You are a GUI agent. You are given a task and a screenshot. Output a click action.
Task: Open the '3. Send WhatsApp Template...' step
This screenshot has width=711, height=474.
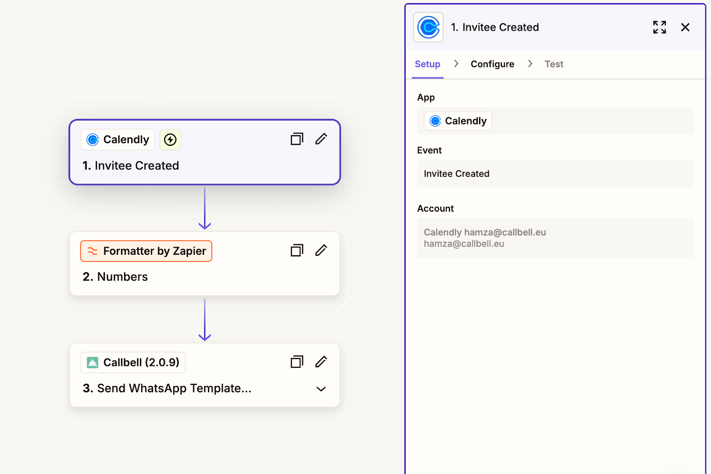(x=204, y=375)
